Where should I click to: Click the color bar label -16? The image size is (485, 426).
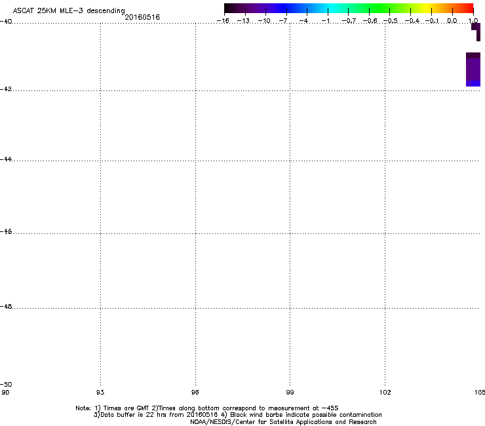tap(223, 21)
